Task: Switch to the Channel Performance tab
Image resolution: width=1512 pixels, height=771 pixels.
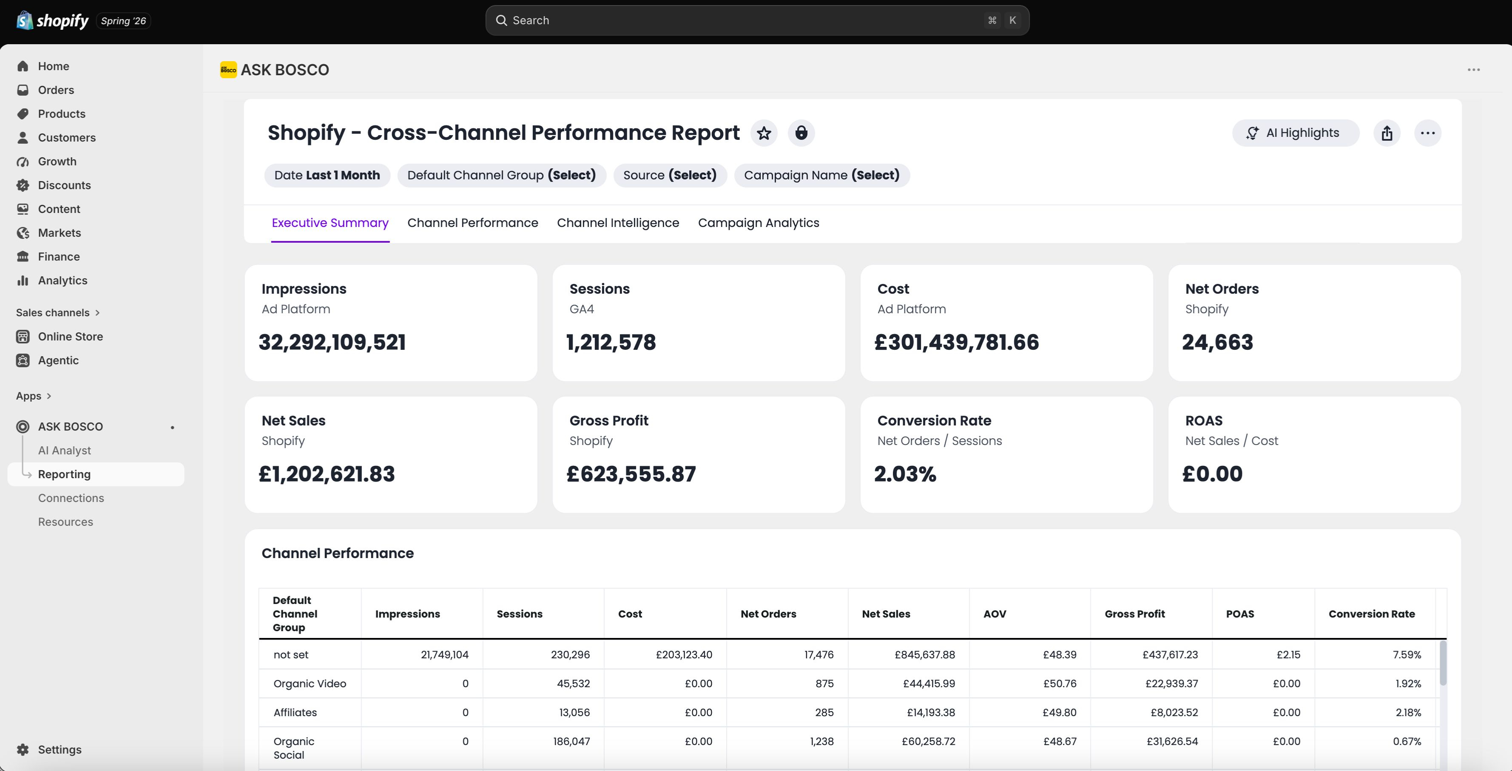Action: coord(472,223)
